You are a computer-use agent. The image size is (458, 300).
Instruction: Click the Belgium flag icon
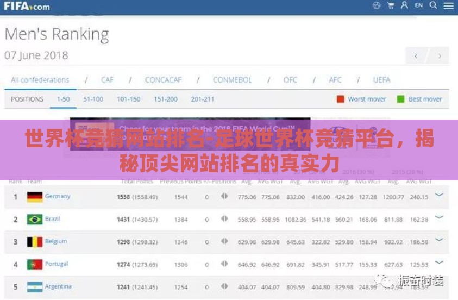click(x=35, y=242)
